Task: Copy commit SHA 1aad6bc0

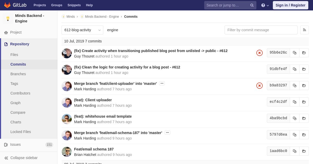Action: [x=294, y=151]
